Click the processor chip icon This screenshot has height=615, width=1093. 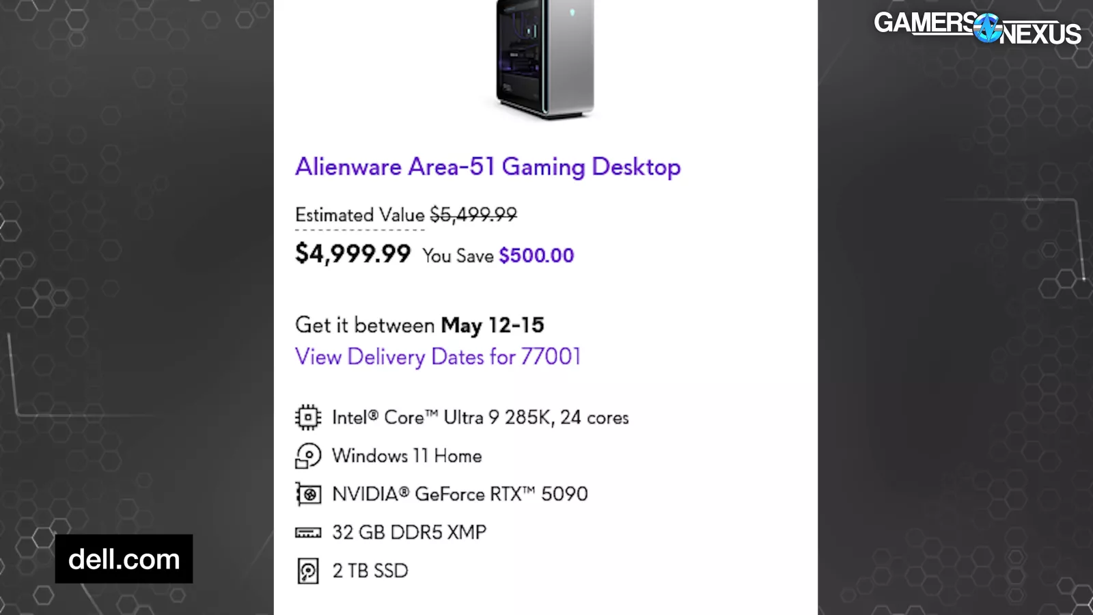pyautogui.click(x=308, y=417)
